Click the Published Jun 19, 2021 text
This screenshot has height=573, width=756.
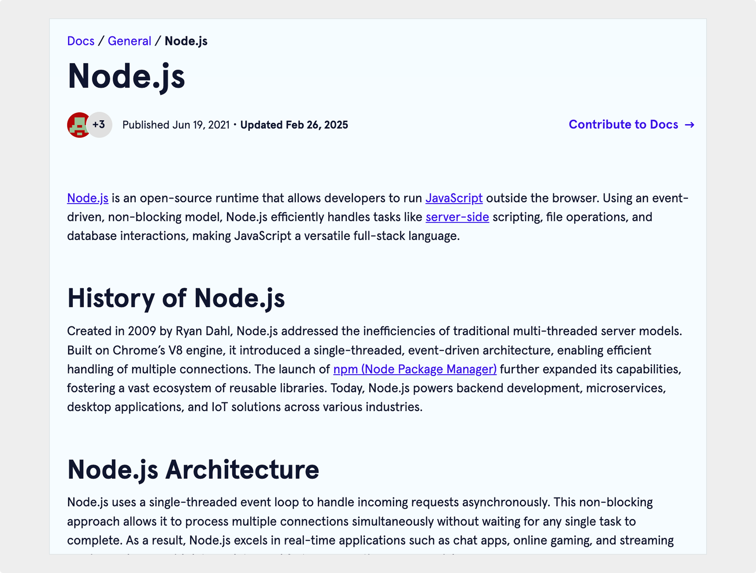tap(176, 125)
